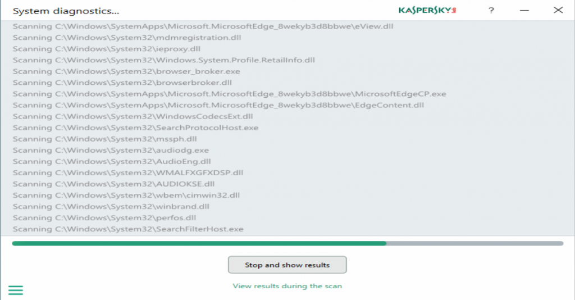Select the AUDIOKSE.dll scanning line
The image size is (575, 300).
click(x=113, y=184)
